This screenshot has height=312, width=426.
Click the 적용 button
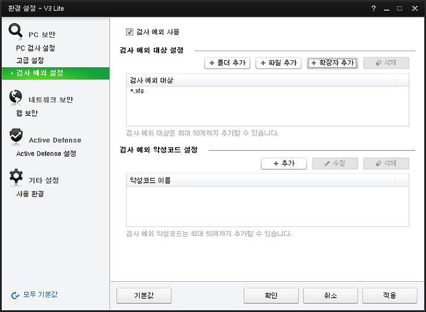coord(389,295)
